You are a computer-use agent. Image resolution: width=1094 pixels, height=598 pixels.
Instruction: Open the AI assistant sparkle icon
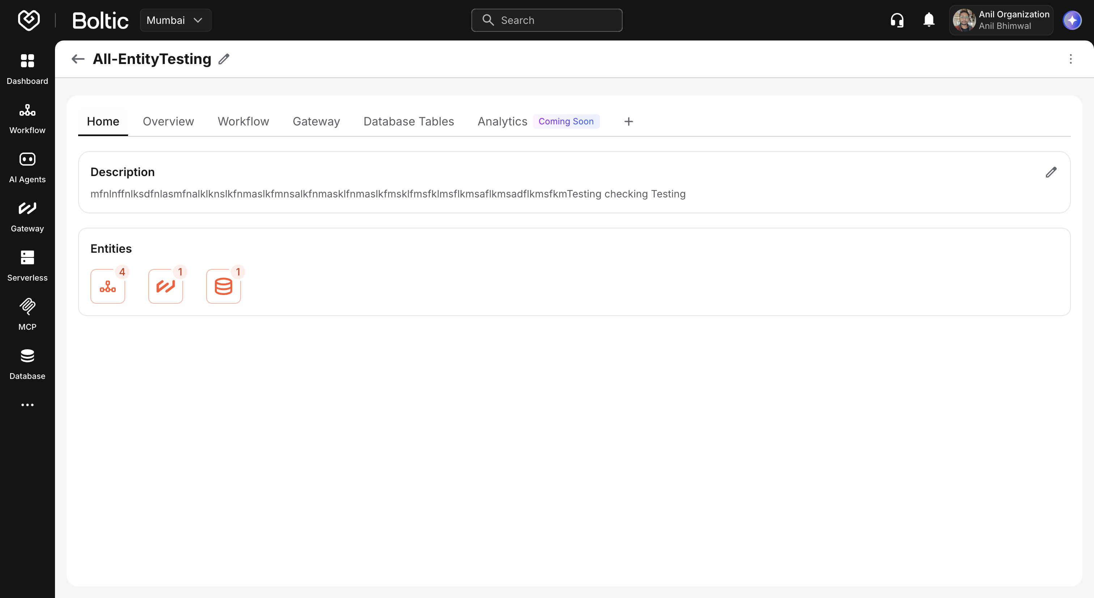click(1072, 20)
